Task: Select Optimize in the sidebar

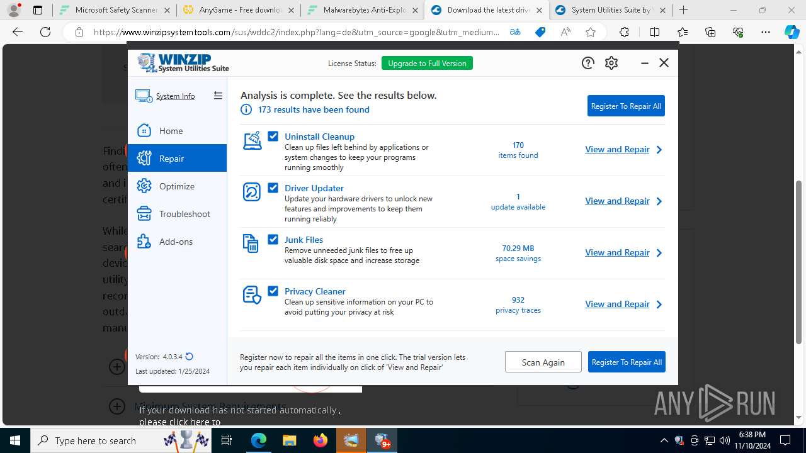Action: (177, 186)
